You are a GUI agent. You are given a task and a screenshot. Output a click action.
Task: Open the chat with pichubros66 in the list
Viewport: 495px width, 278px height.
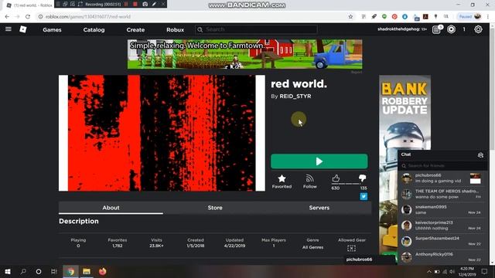tap(442, 178)
